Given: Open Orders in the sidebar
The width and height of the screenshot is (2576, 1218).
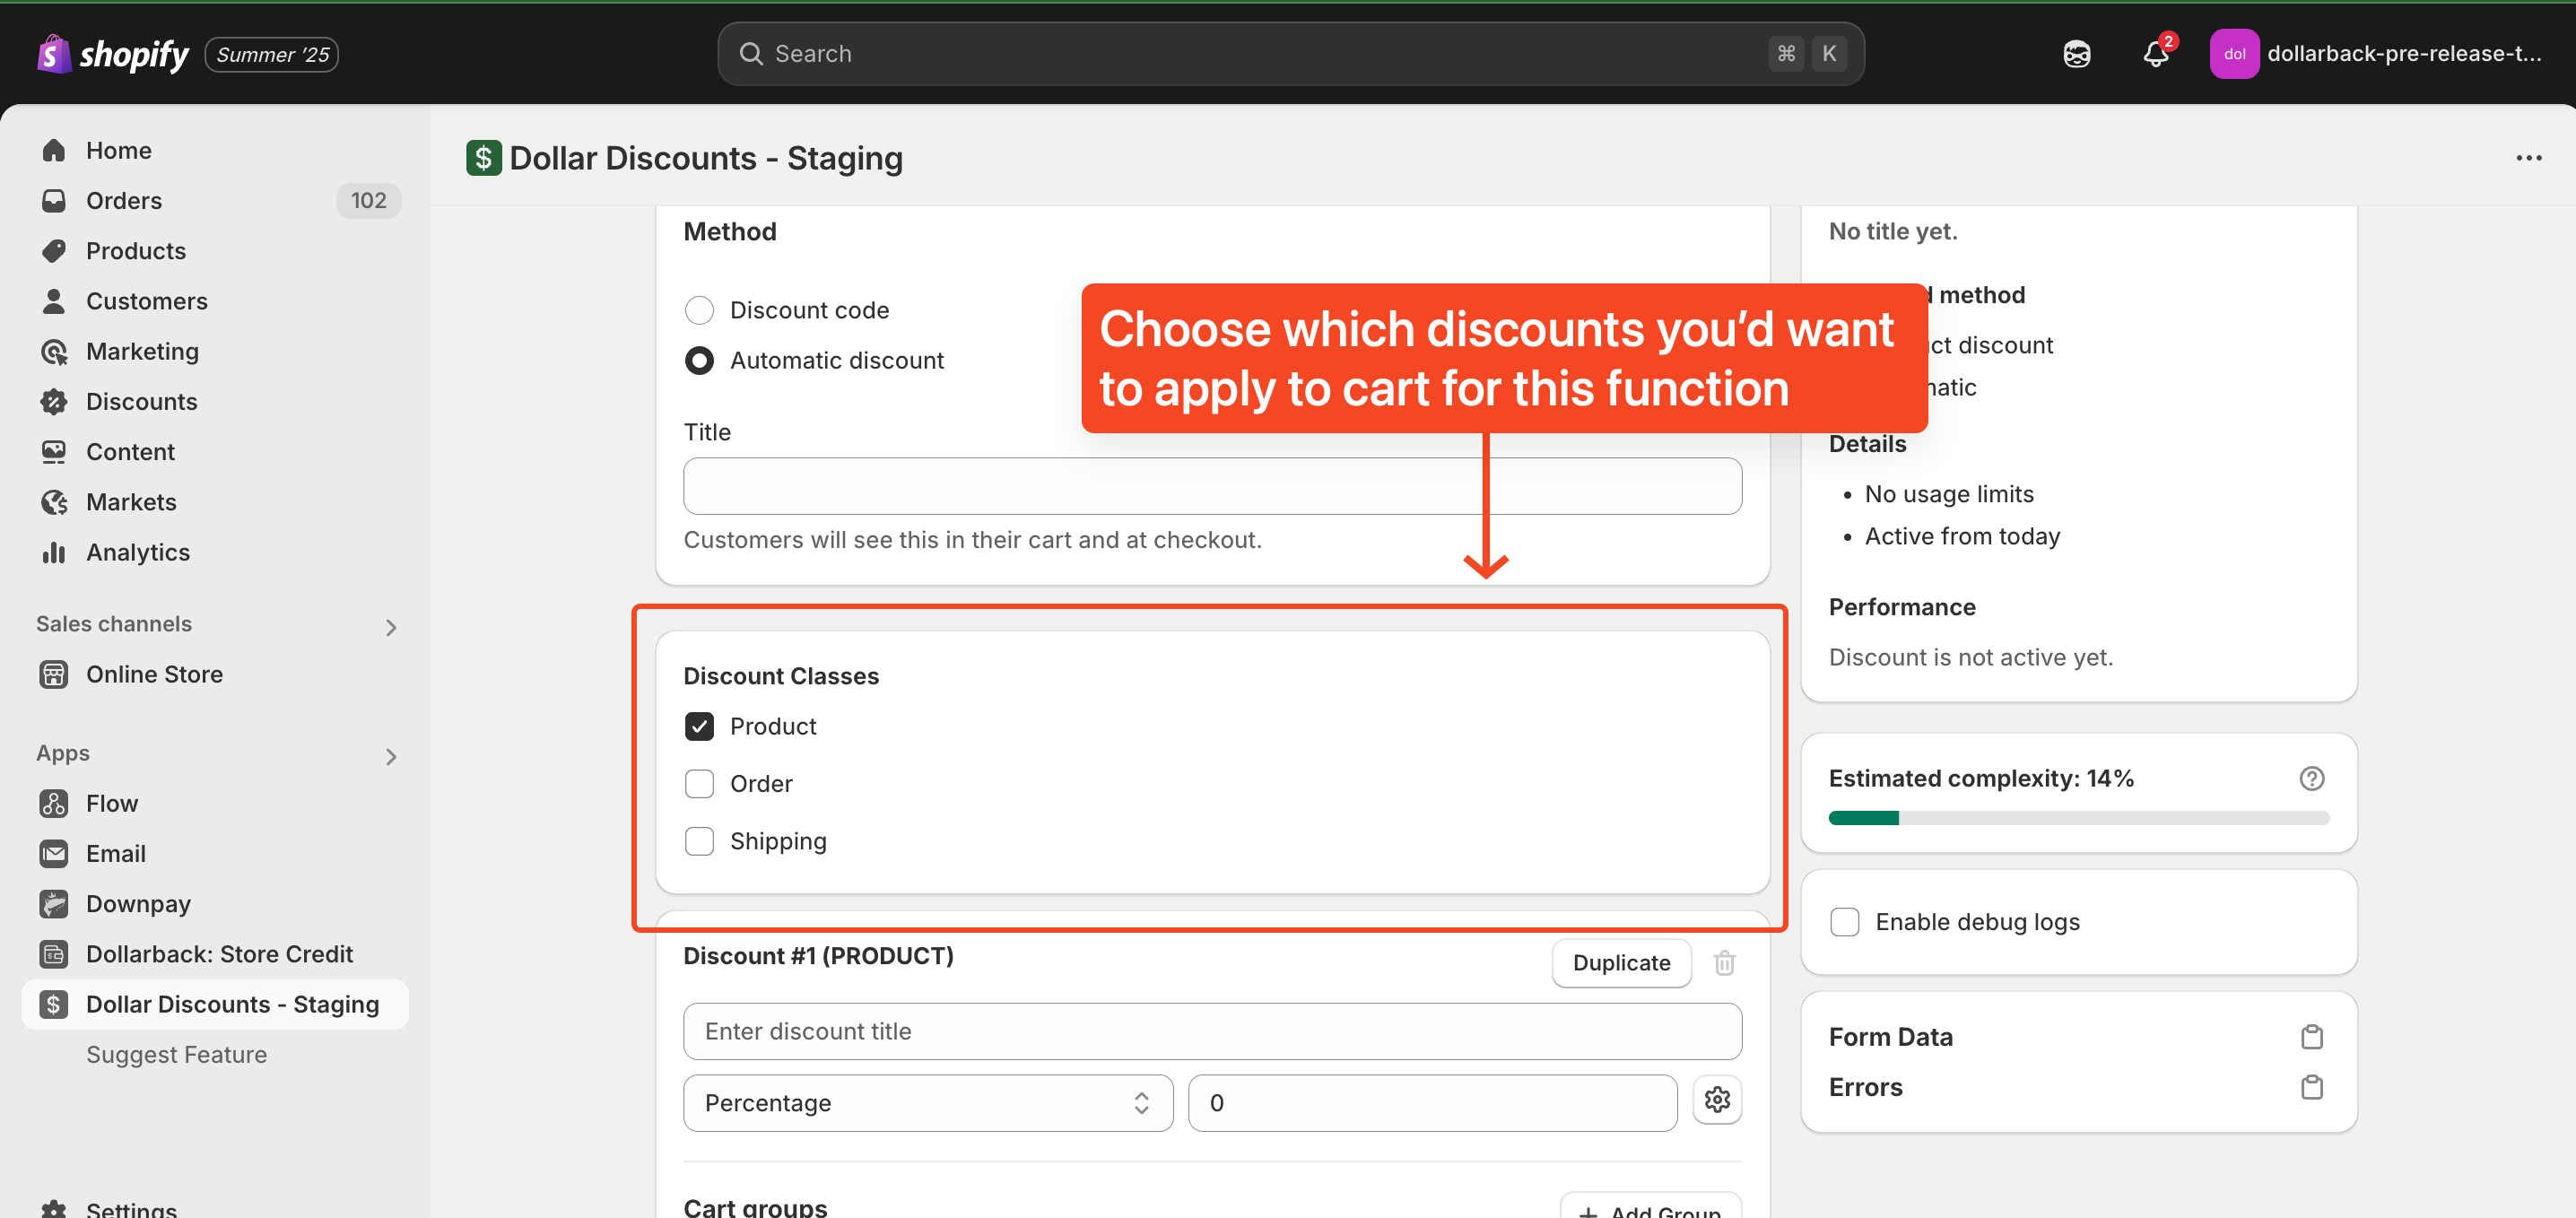Looking at the screenshot, I should [x=123, y=201].
